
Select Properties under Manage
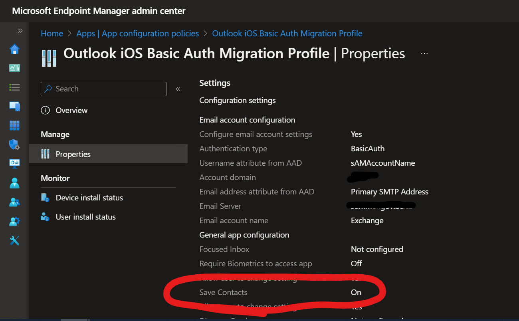73,153
